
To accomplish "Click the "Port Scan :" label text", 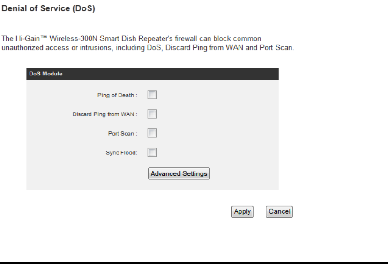I will [122, 134].
